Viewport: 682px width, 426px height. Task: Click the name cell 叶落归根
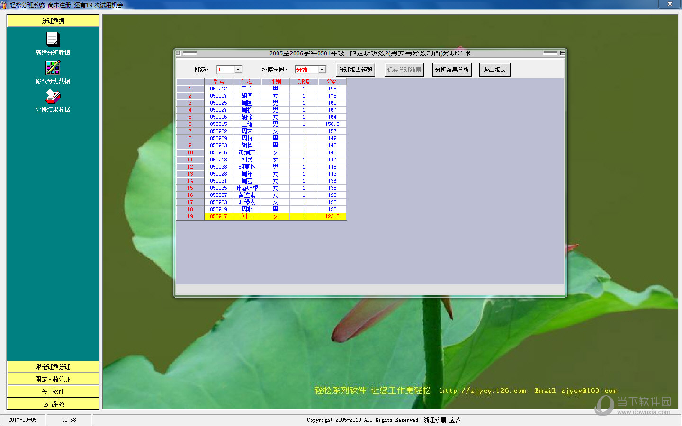tap(247, 188)
